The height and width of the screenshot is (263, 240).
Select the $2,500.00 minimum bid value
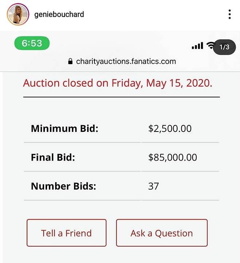click(170, 129)
